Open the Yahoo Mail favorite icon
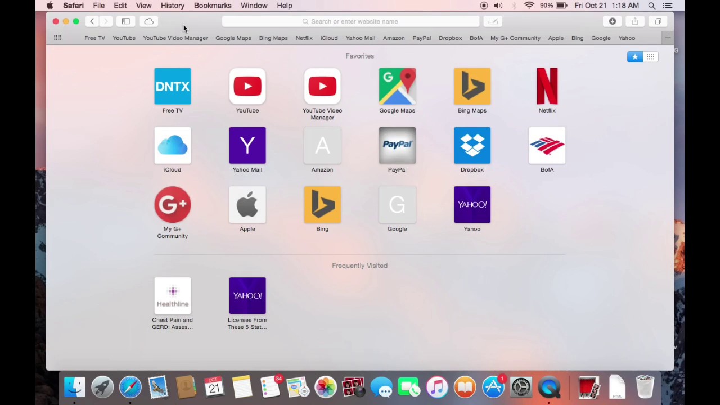The height and width of the screenshot is (405, 720). 247,145
